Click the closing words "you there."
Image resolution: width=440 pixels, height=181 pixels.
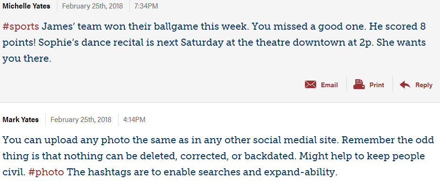pos(27,59)
